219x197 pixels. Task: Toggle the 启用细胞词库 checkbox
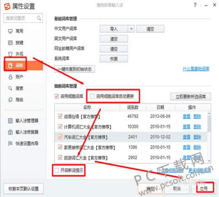[57, 96]
